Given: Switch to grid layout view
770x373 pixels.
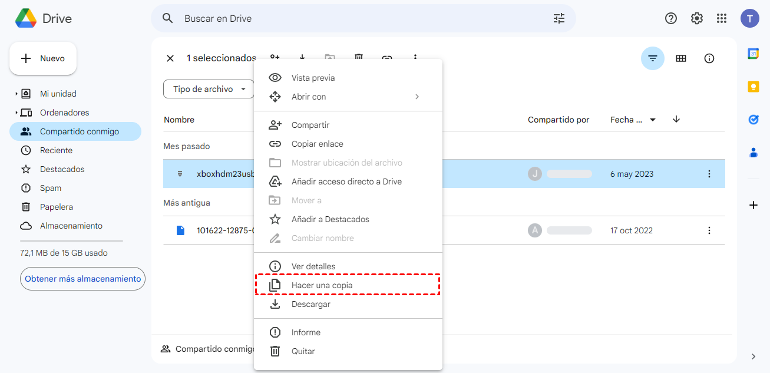Looking at the screenshot, I should click(x=681, y=58).
